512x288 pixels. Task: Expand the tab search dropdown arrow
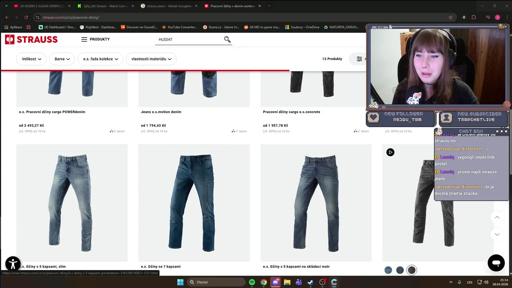6,6
